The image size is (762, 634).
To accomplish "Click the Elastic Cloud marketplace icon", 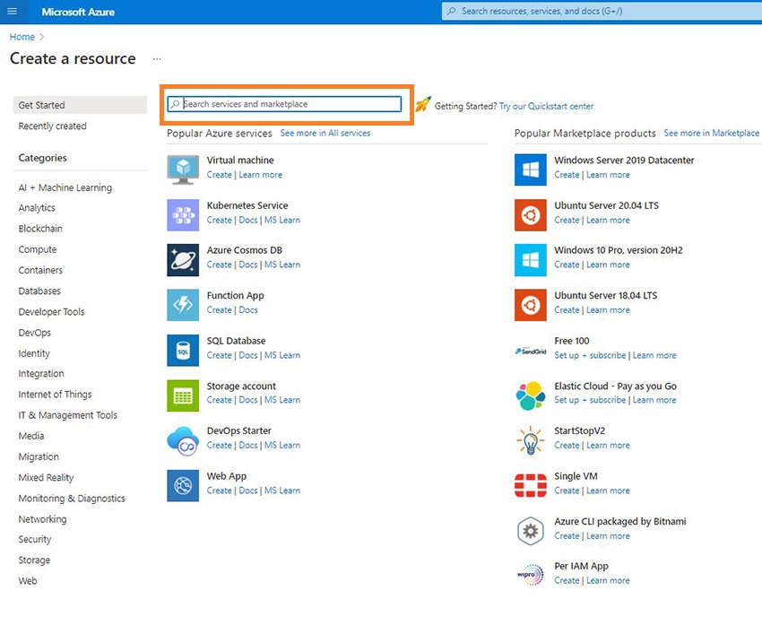I will pyautogui.click(x=531, y=395).
